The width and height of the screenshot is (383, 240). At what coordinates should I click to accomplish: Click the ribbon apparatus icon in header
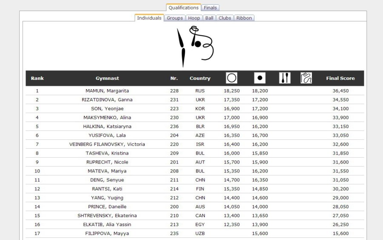(306, 78)
